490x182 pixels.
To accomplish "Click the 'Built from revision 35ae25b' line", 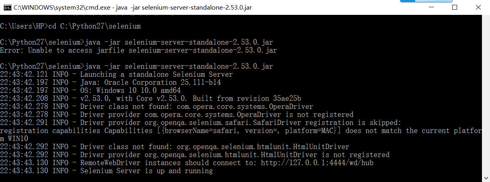I will tap(151, 98).
